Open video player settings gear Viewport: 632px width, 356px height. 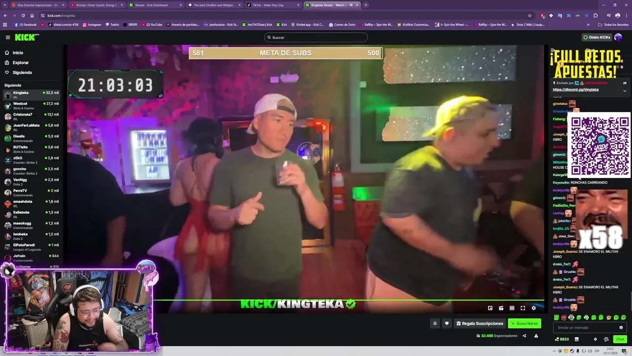coord(534,308)
